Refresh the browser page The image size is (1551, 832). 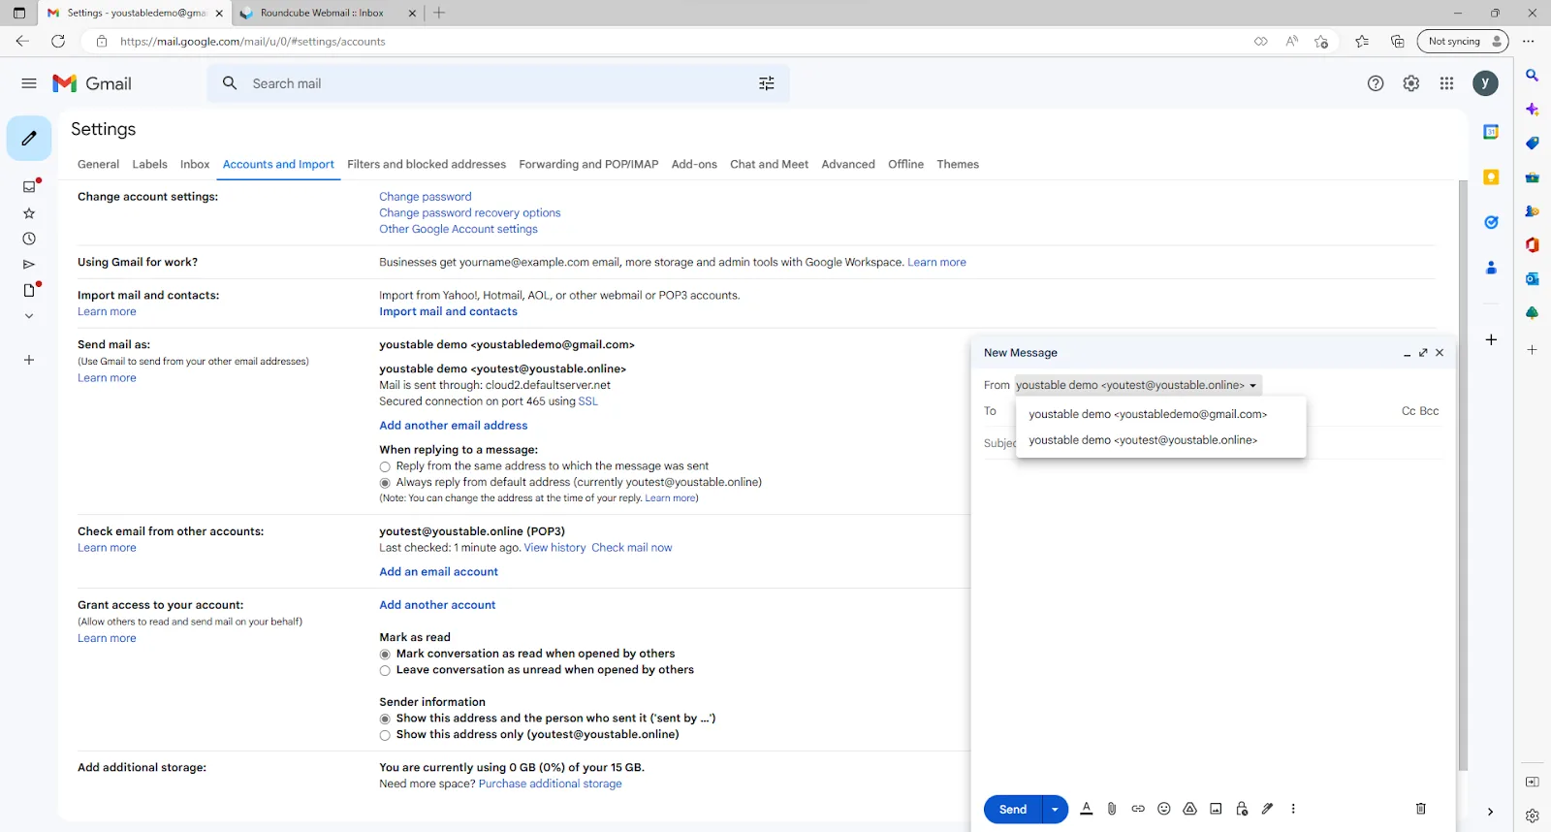pos(58,42)
